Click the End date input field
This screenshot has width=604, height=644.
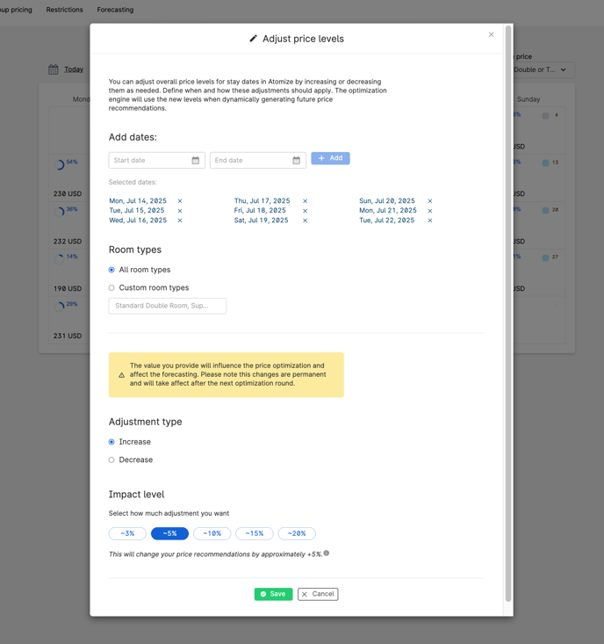click(258, 160)
